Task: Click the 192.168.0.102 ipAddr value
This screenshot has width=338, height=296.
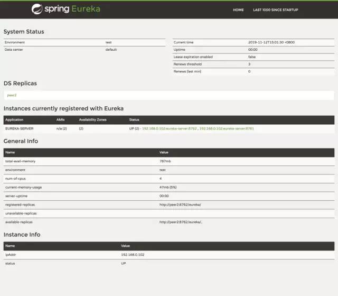Action: tap(133, 255)
